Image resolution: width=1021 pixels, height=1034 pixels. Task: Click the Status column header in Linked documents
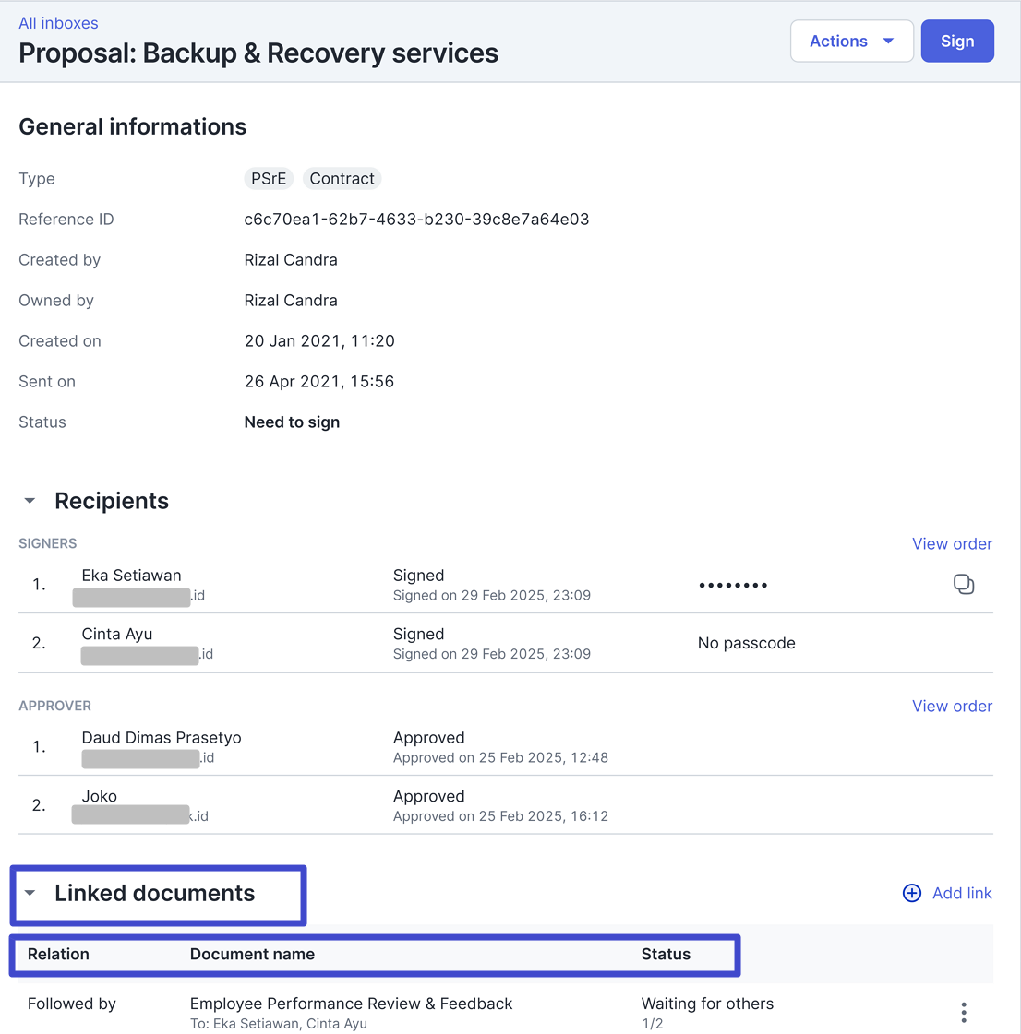click(x=666, y=955)
